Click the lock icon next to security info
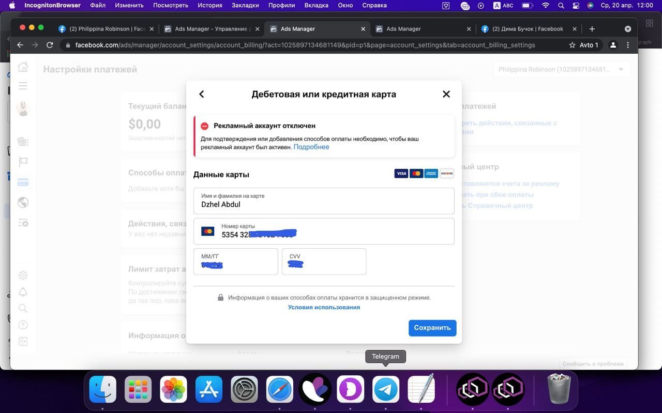 click(220, 297)
